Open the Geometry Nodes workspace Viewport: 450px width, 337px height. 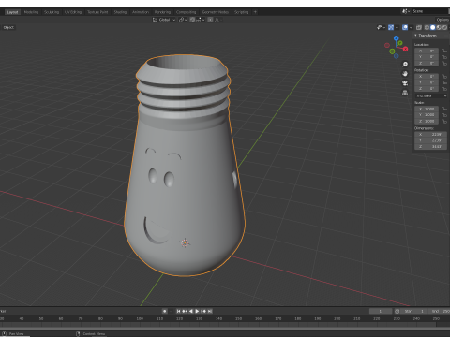coord(216,12)
